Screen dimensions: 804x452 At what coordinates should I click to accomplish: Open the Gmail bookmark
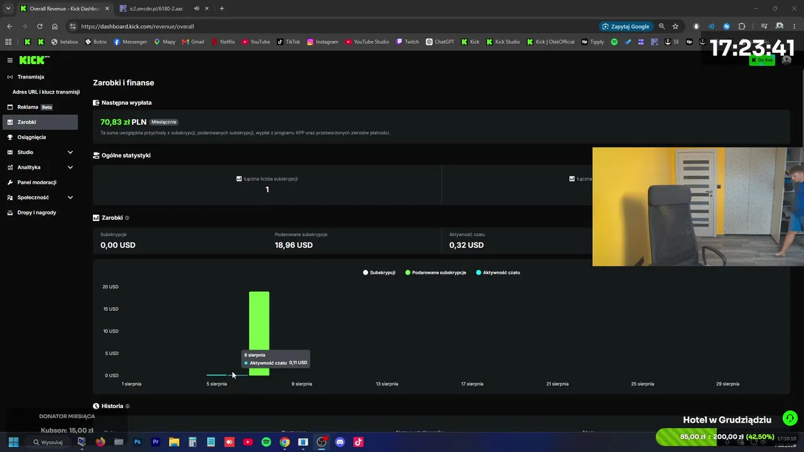(x=193, y=42)
